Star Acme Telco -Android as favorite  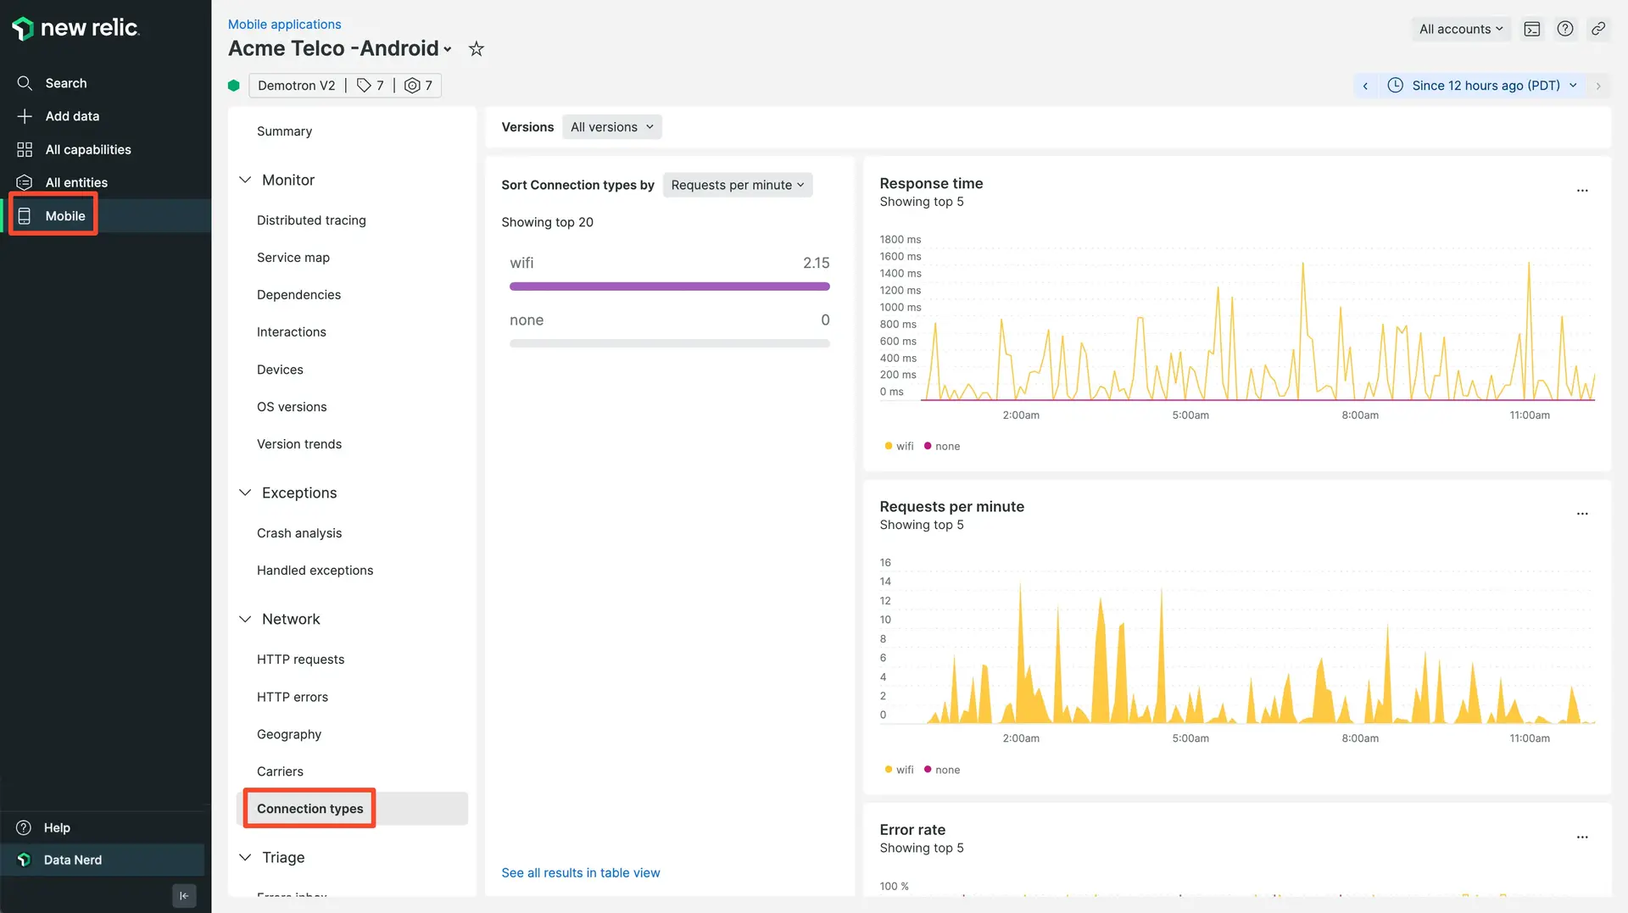click(477, 49)
